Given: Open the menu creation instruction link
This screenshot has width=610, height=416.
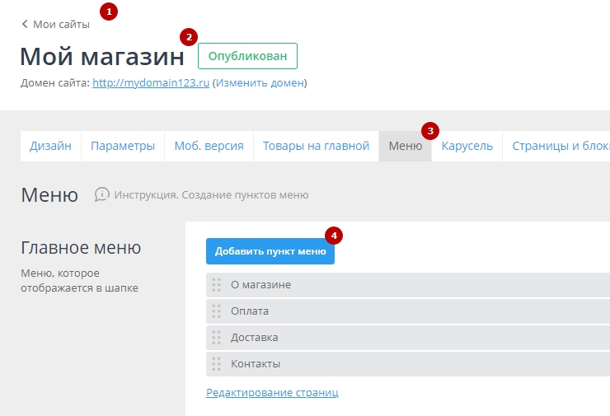Looking at the screenshot, I should [211, 195].
